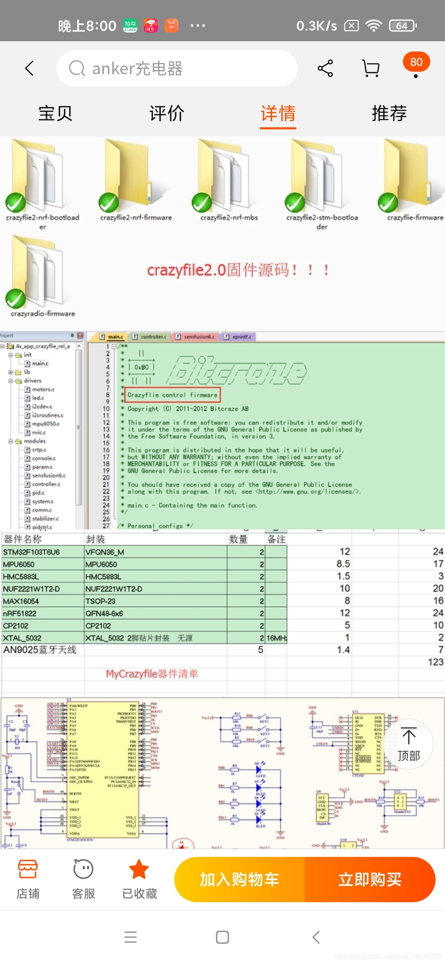Tap the controller.c editor tab in image
Viewport: 445px width, 964px height.
click(150, 337)
